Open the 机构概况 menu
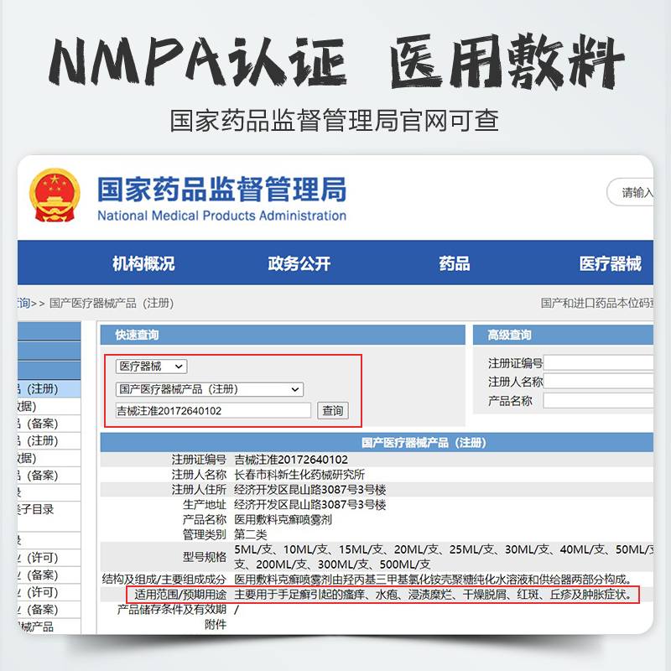This screenshot has height=671, width=671. 143,263
